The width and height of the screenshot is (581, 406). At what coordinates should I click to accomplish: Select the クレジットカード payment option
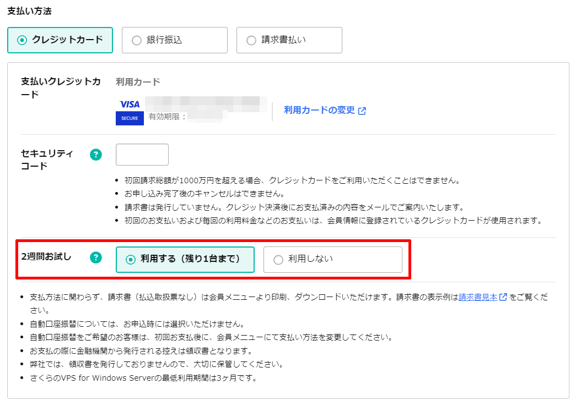tap(60, 40)
